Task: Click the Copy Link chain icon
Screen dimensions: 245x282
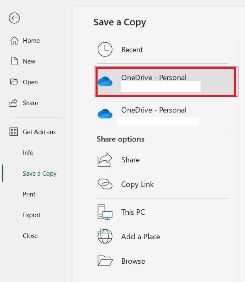Action: coord(105,184)
